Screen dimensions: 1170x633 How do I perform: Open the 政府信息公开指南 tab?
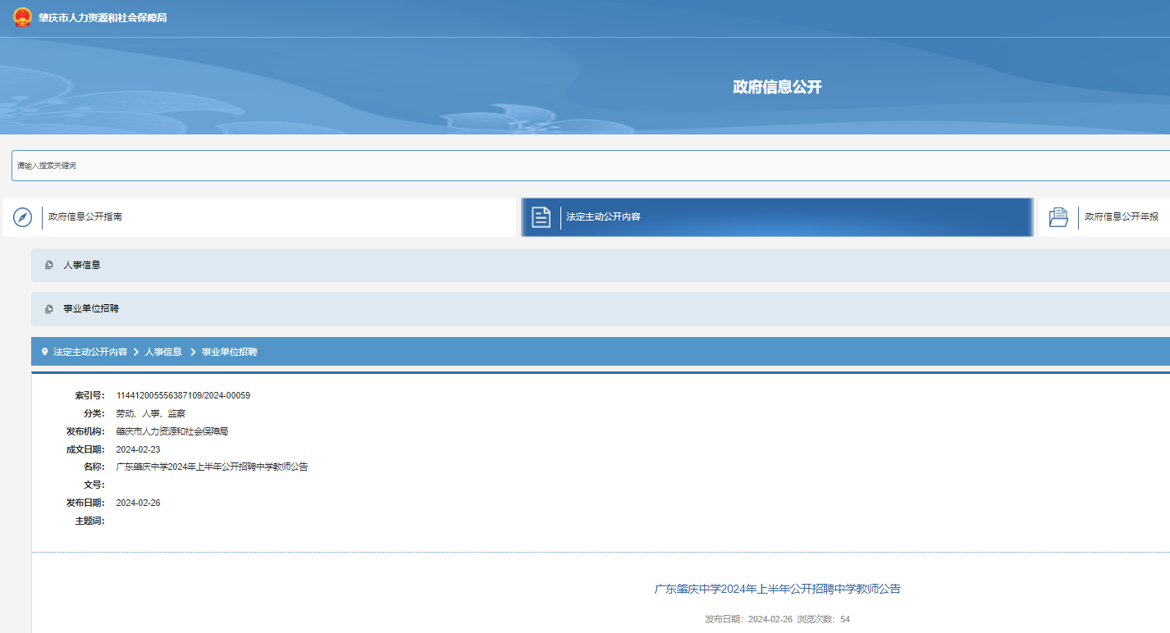[85, 217]
